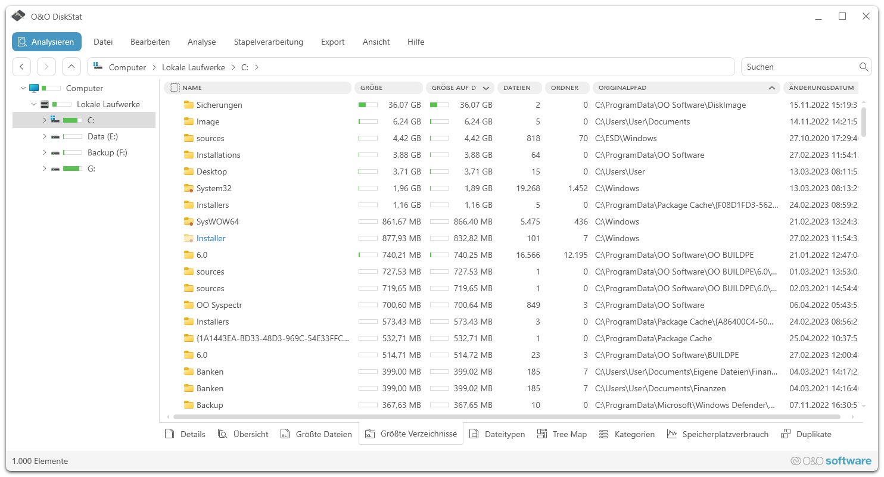Collapse the Lokale Laufwerke node
Viewport: 884px width, 477px height.
click(x=34, y=104)
